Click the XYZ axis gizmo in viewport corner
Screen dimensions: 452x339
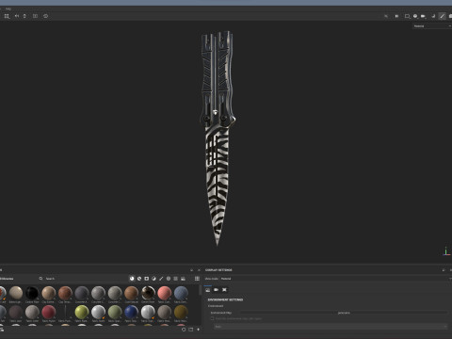pyautogui.click(x=445, y=251)
